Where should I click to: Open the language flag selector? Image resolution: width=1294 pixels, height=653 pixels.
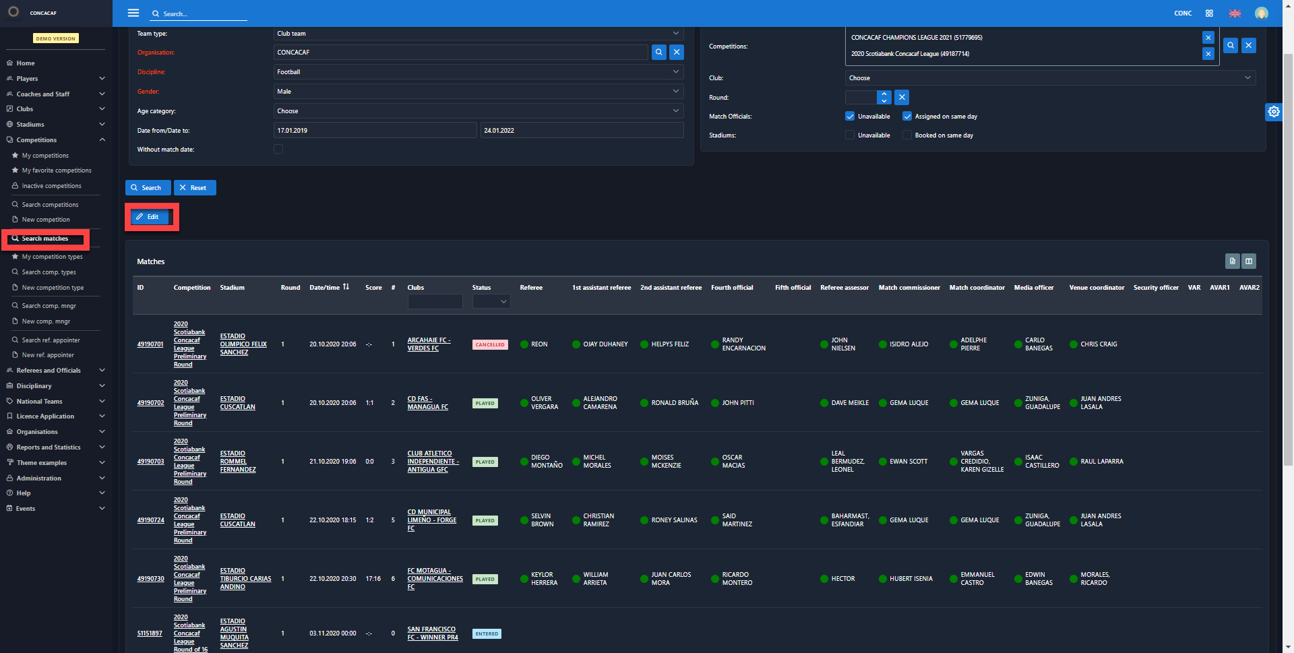pyautogui.click(x=1235, y=13)
